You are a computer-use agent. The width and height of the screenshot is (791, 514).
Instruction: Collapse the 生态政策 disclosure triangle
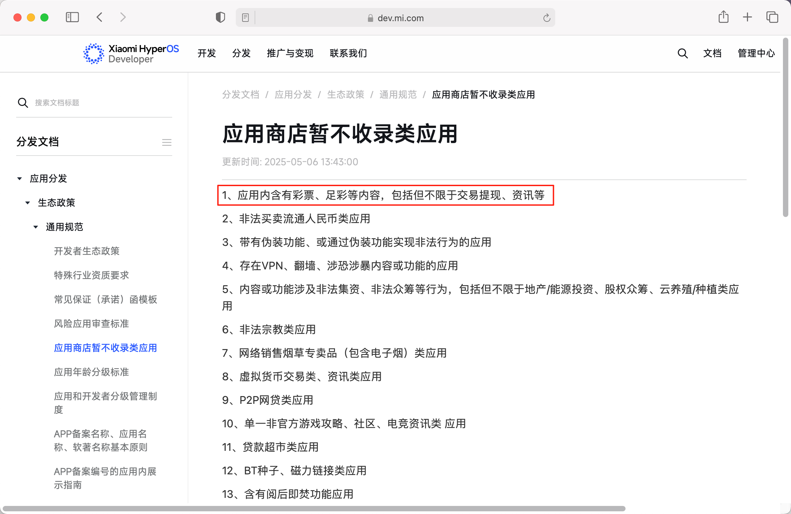(x=28, y=202)
